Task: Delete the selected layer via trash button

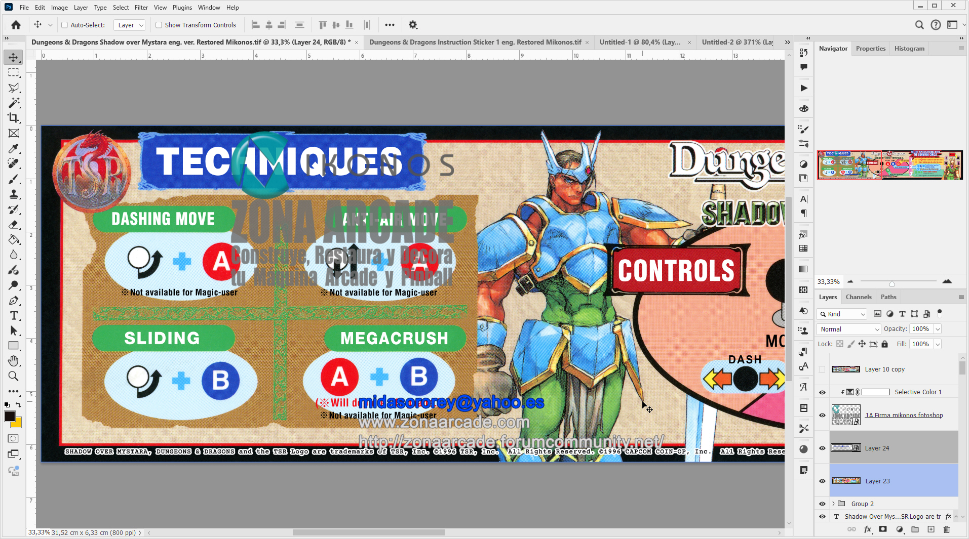Action: (946, 529)
